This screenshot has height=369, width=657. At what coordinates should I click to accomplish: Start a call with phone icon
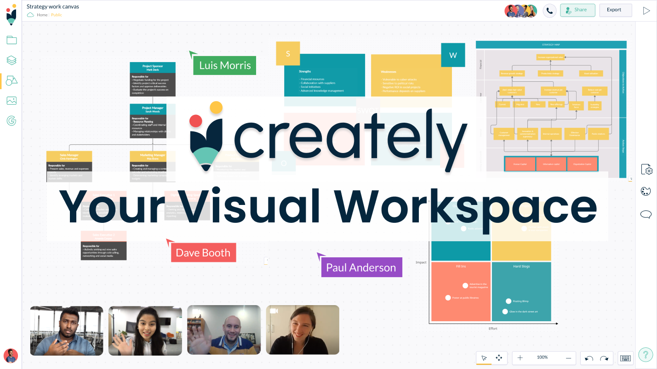[x=549, y=10]
